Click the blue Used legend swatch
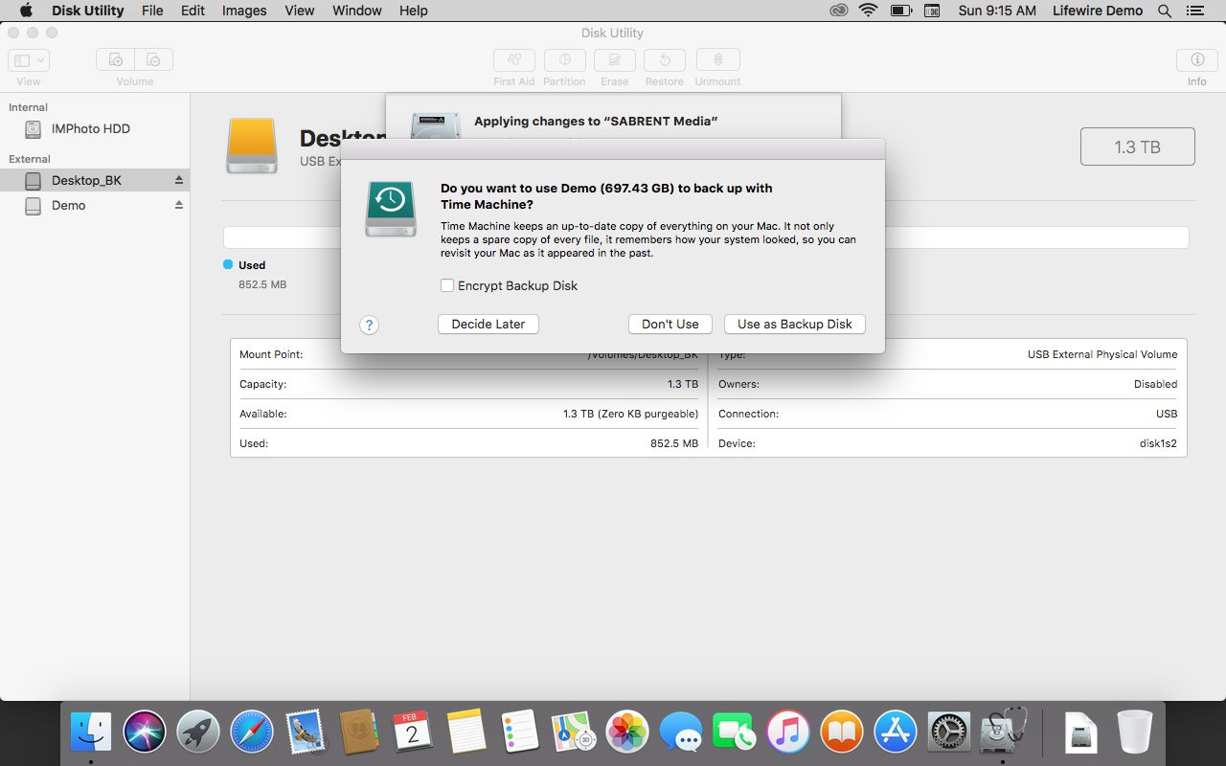Image resolution: width=1226 pixels, height=766 pixels. [228, 264]
